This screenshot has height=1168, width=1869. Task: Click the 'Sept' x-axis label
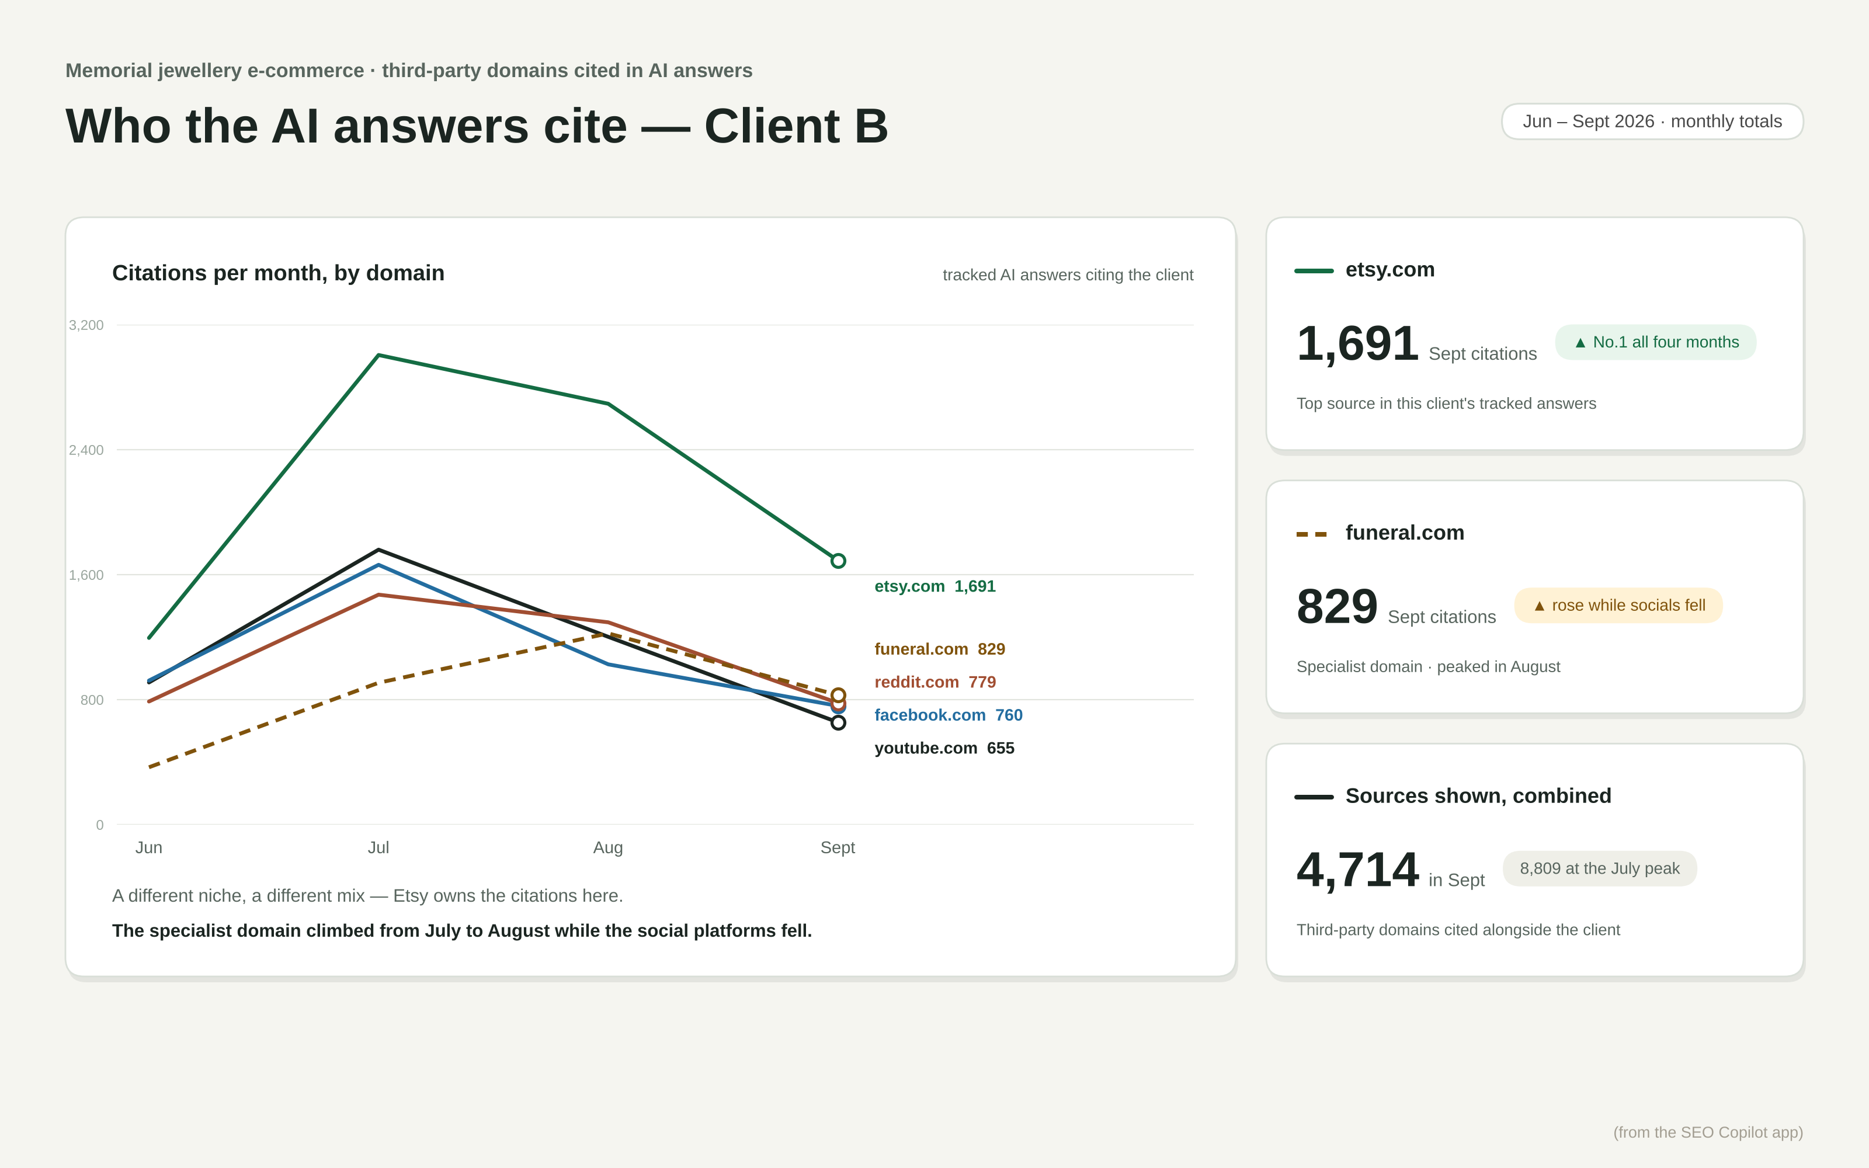tap(838, 847)
